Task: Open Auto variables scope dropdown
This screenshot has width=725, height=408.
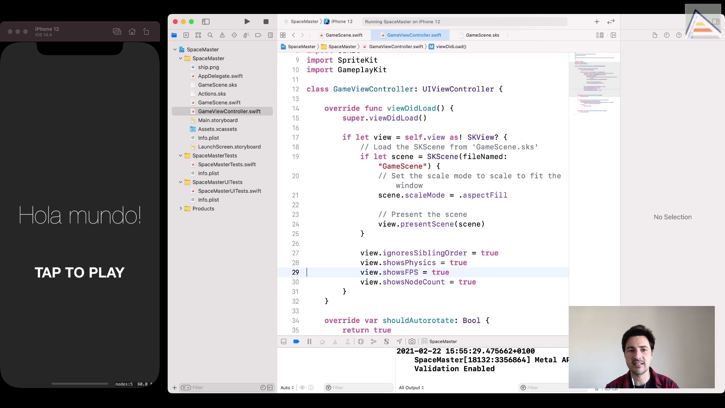Action: [287, 388]
